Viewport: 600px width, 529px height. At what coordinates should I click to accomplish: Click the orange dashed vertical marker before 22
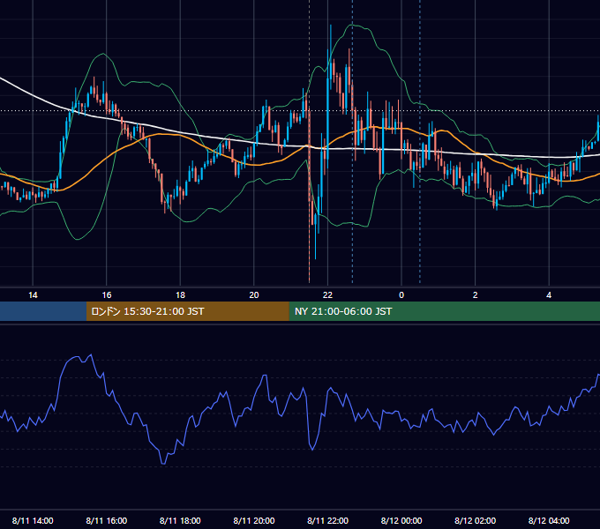(309, 141)
